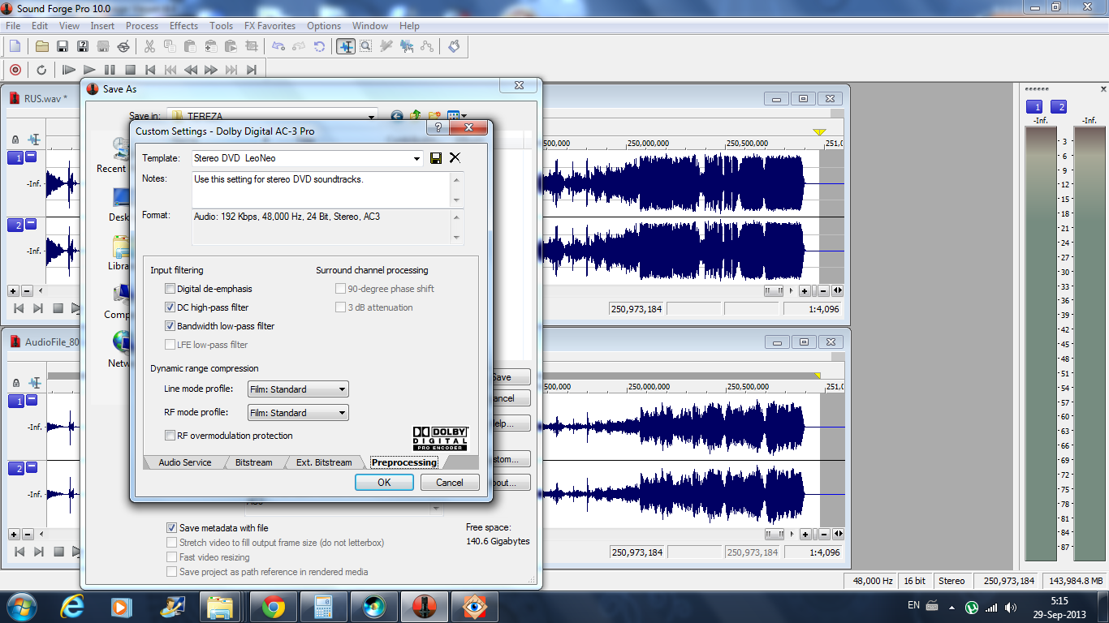Screen dimensions: 1109x623
Task: Select the Edit tool in the toolbar
Action: coord(346,46)
